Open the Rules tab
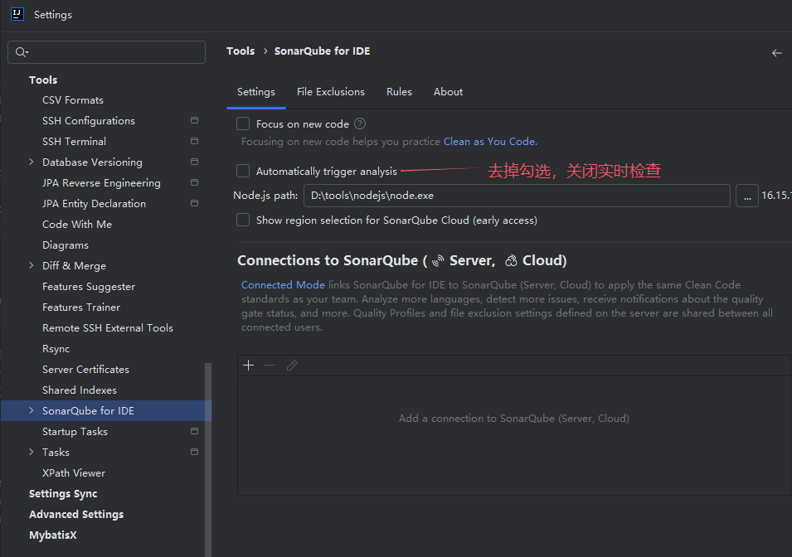Image resolution: width=792 pixels, height=557 pixels. tap(399, 92)
